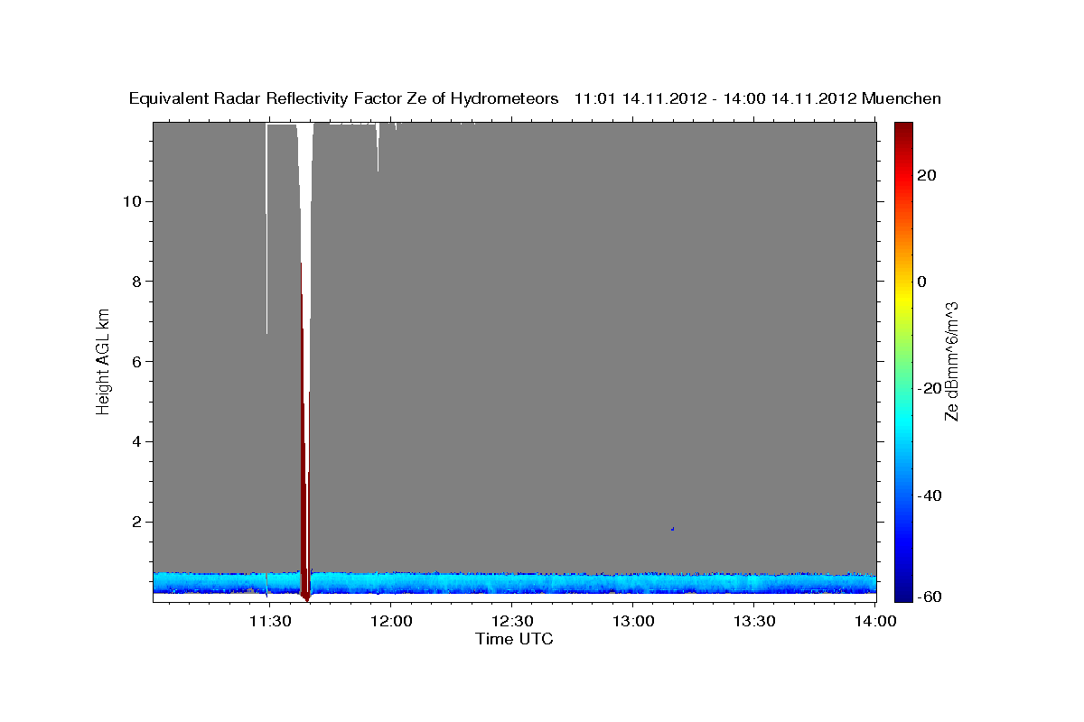
Task: Click the dark red vertical reflectivity column
Action: pyautogui.click(x=304, y=451)
